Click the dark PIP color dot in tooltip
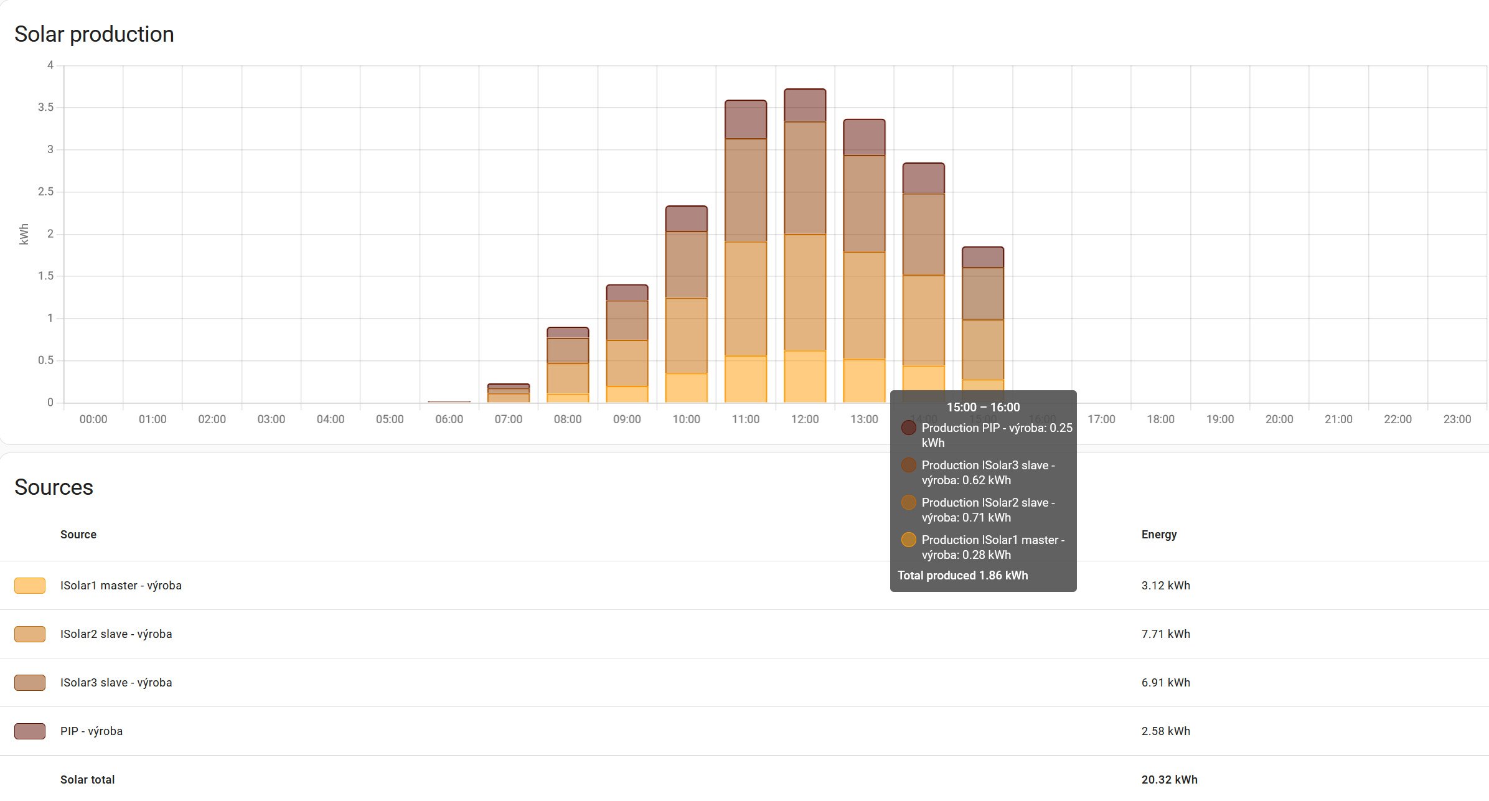The image size is (1489, 801). point(909,428)
